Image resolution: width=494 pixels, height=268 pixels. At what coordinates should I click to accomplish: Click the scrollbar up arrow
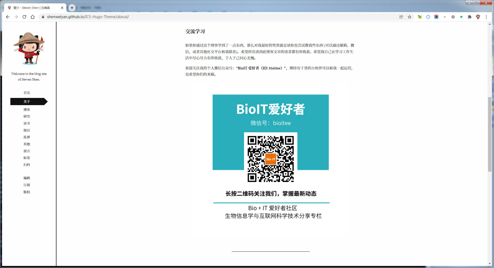click(x=489, y=24)
